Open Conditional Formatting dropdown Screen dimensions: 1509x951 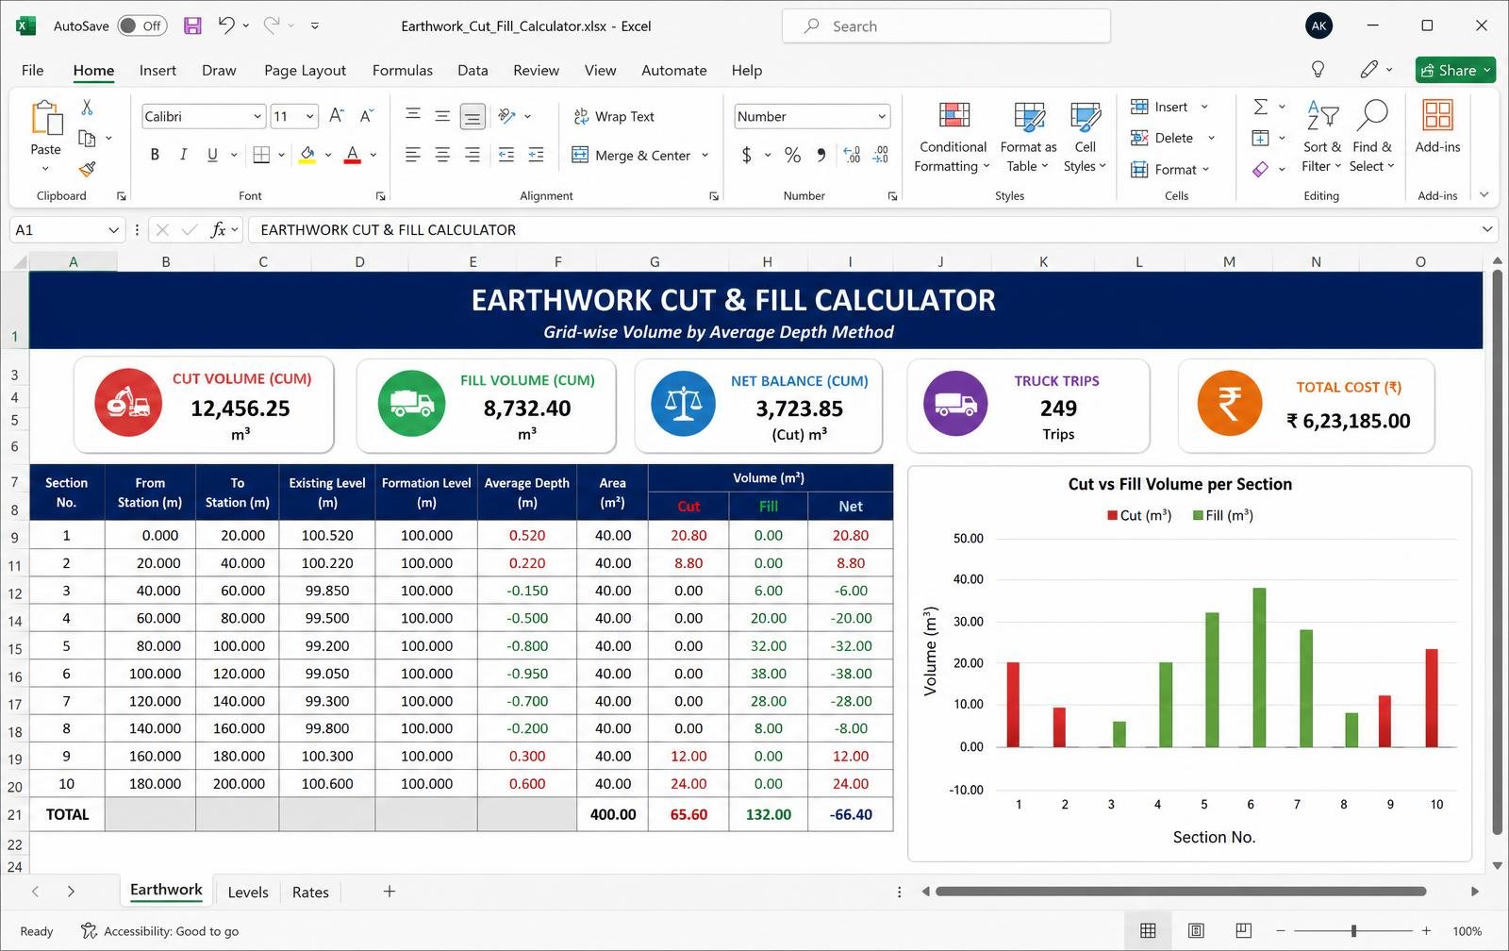tap(953, 136)
